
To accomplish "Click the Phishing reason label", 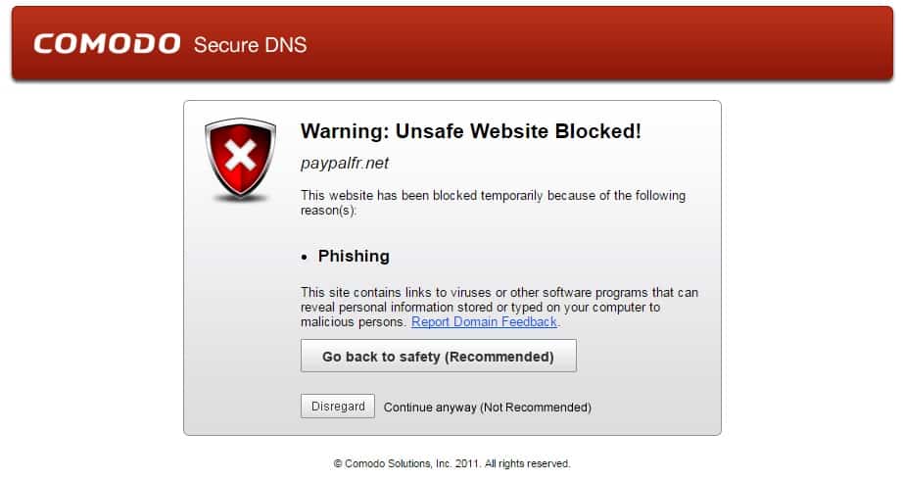I will 354,257.
